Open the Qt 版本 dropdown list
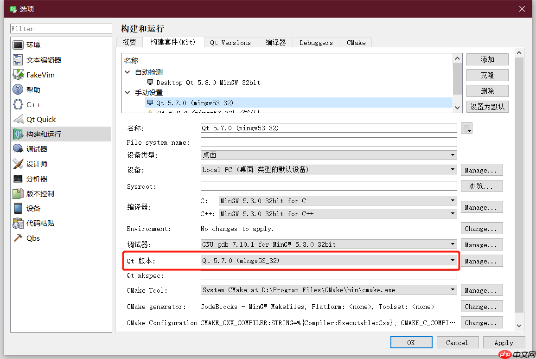Image resolution: width=536 pixels, height=359 pixels. pyautogui.click(x=452, y=261)
